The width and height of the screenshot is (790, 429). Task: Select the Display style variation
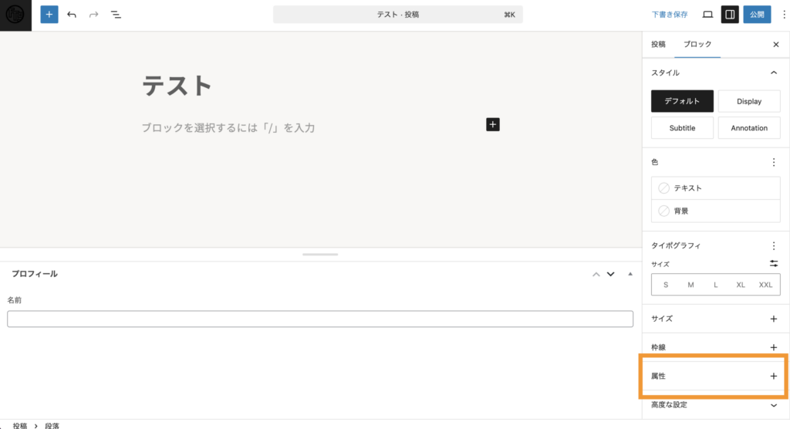(748, 101)
